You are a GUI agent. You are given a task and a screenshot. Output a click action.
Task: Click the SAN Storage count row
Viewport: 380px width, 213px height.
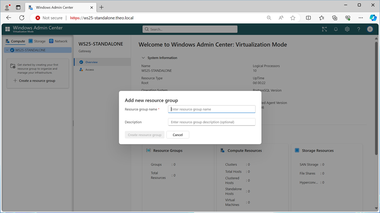(x=312, y=164)
